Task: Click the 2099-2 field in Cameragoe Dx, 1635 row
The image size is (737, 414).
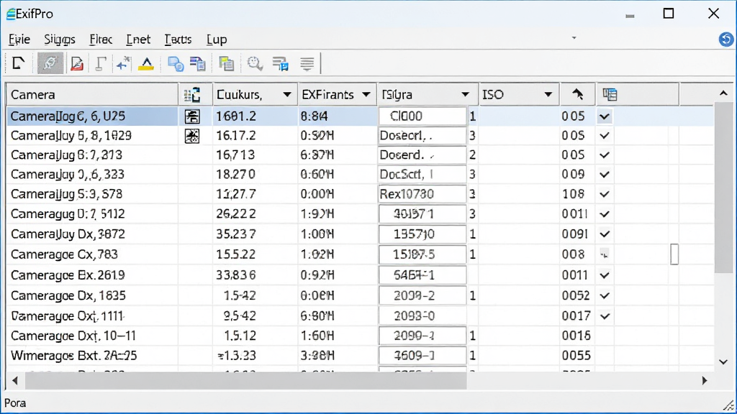Action: click(x=422, y=295)
